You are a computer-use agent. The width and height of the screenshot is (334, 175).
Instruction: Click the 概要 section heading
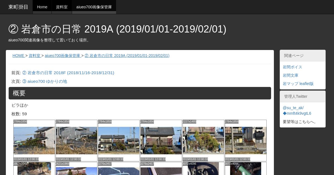point(140,93)
